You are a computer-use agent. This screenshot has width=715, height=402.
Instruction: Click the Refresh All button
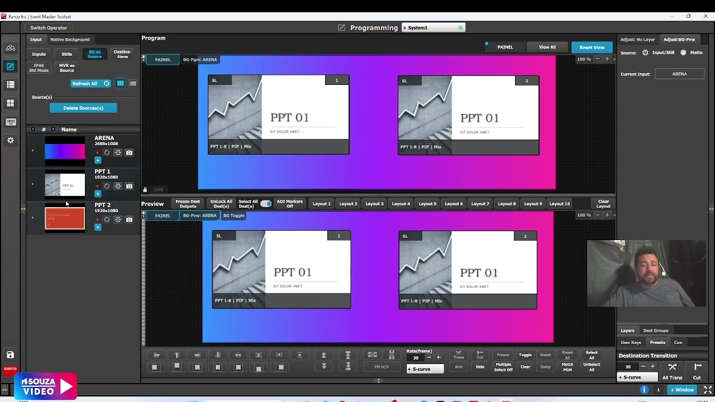(91, 83)
